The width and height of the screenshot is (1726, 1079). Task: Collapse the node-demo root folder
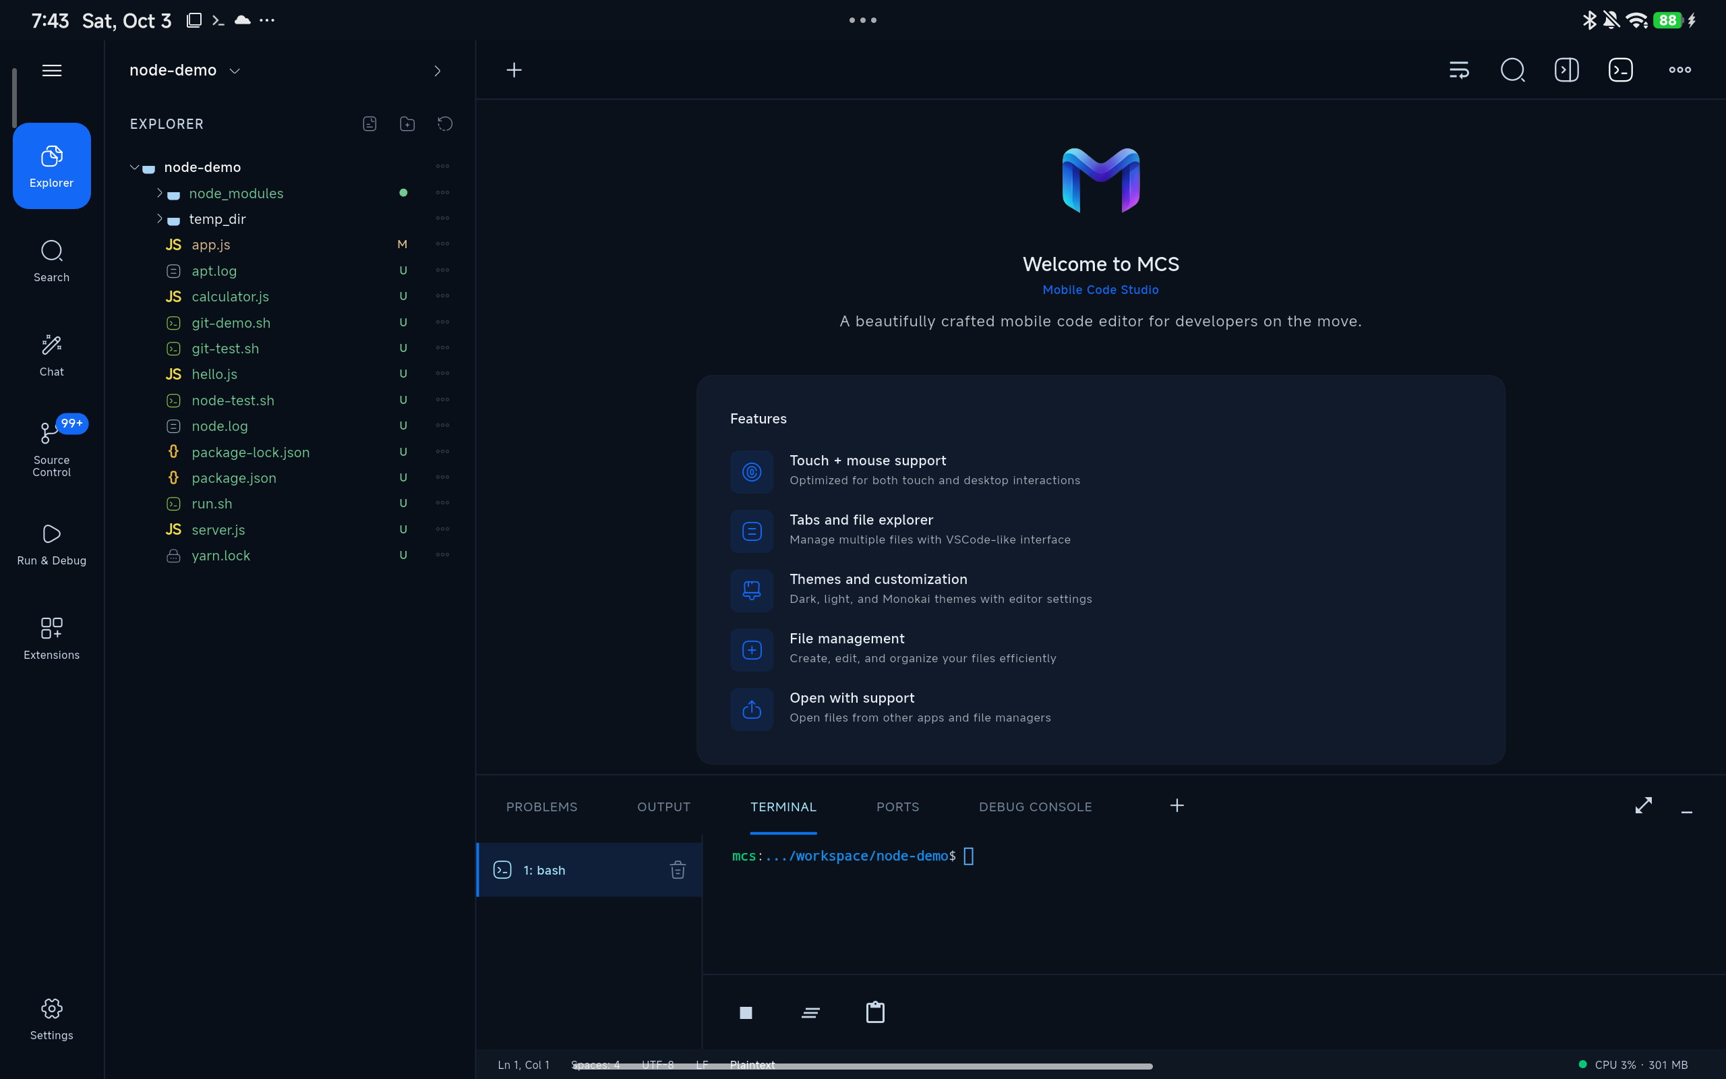(134, 167)
